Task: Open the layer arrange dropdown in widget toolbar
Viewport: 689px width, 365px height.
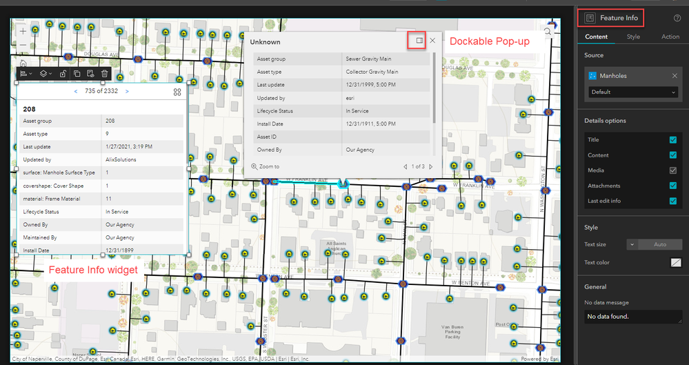Action: click(x=46, y=74)
